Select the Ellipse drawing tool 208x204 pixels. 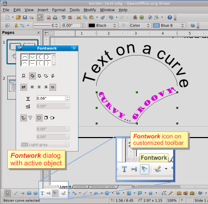click(x=35, y=193)
